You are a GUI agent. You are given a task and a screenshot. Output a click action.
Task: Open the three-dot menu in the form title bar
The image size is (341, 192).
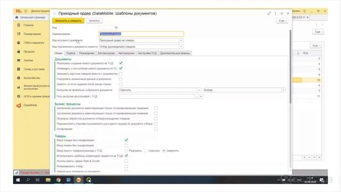[x=275, y=13]
